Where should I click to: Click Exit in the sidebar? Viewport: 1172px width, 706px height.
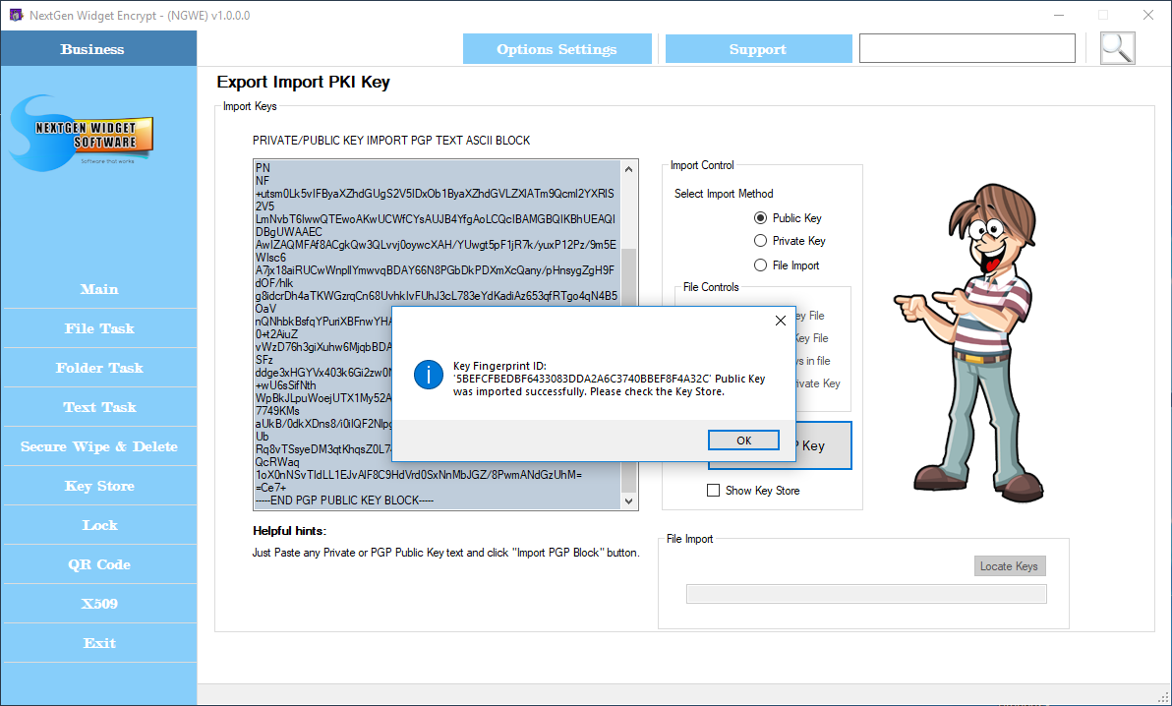[x=99, y=643]
